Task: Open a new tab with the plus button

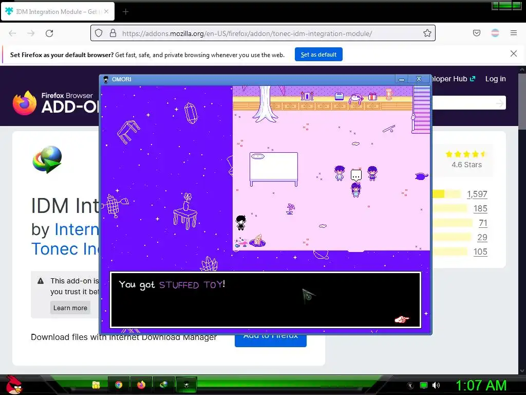Action: tap(125, 12)
